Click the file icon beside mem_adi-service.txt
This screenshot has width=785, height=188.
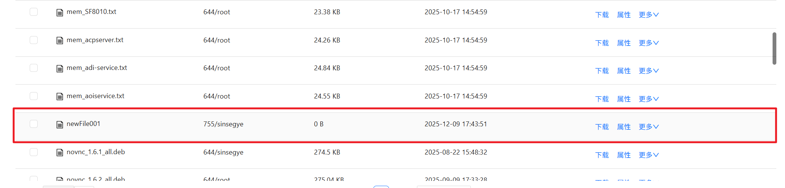[x=59, y=69]
